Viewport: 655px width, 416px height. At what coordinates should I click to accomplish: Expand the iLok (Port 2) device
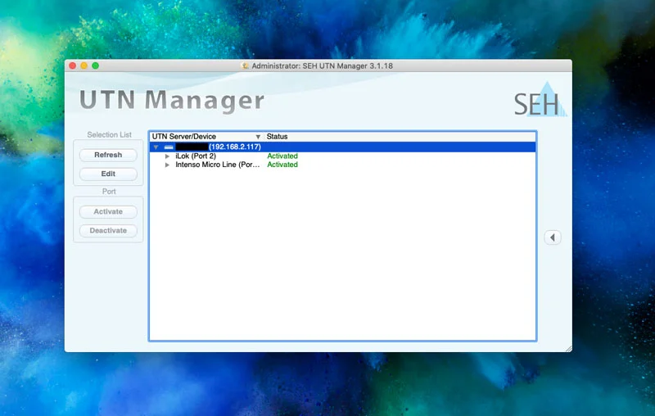point(167,156)
